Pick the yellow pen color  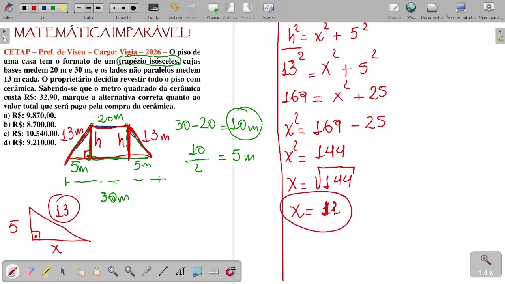pyautogui.click(x=63, y=8)
